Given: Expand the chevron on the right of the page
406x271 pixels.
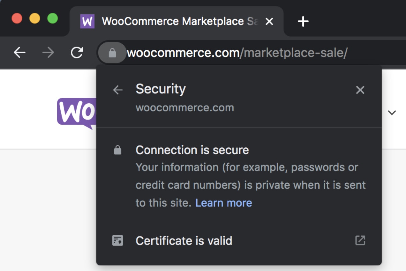Looking at the screenshot, I should [x=392, y=113].
